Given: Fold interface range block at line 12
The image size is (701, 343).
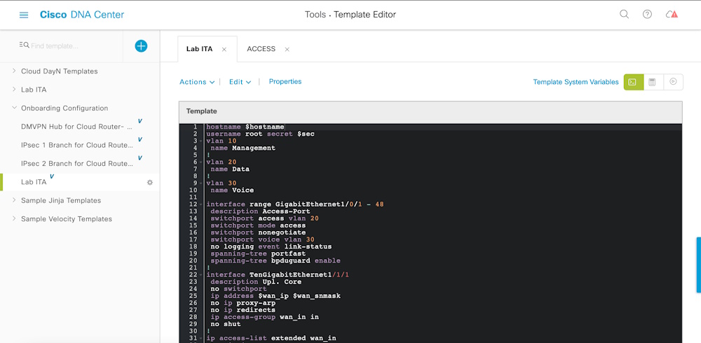Looking at the screenshot, I should coord(202,204).
